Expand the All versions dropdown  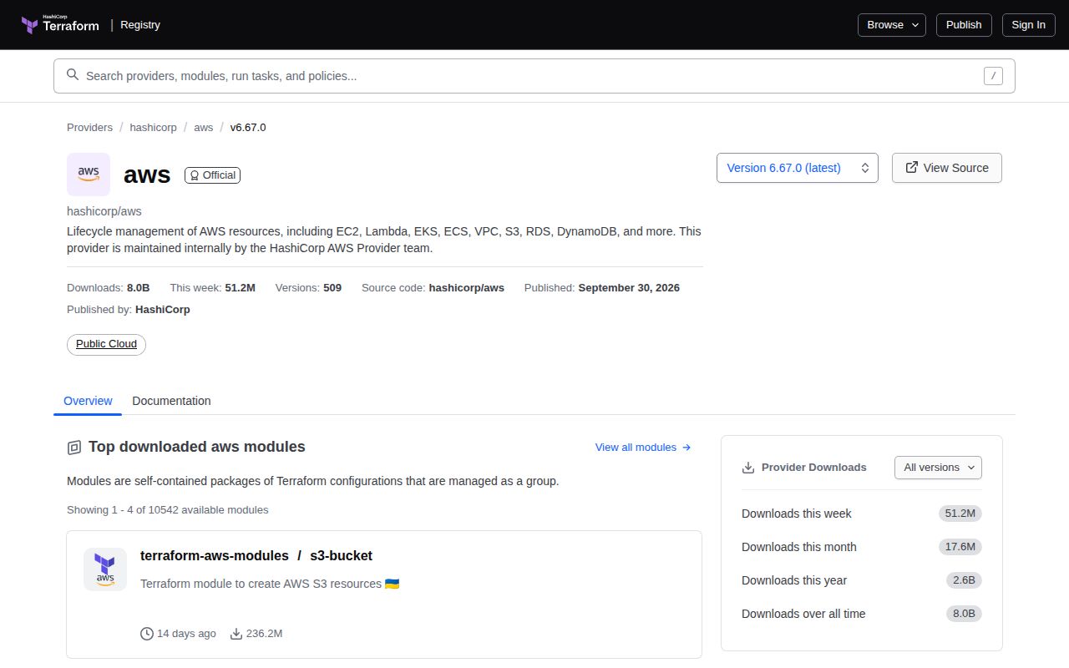(x=938, y=468)
